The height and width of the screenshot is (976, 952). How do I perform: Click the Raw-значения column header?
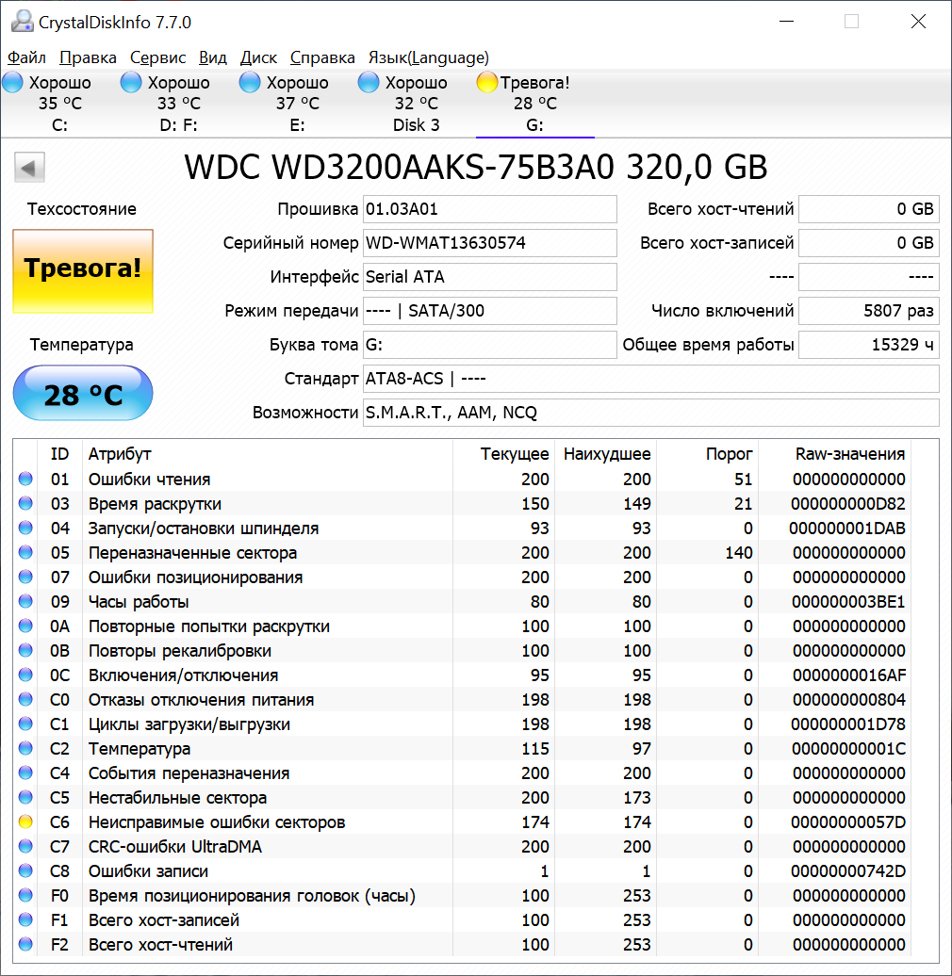(849, 454)
